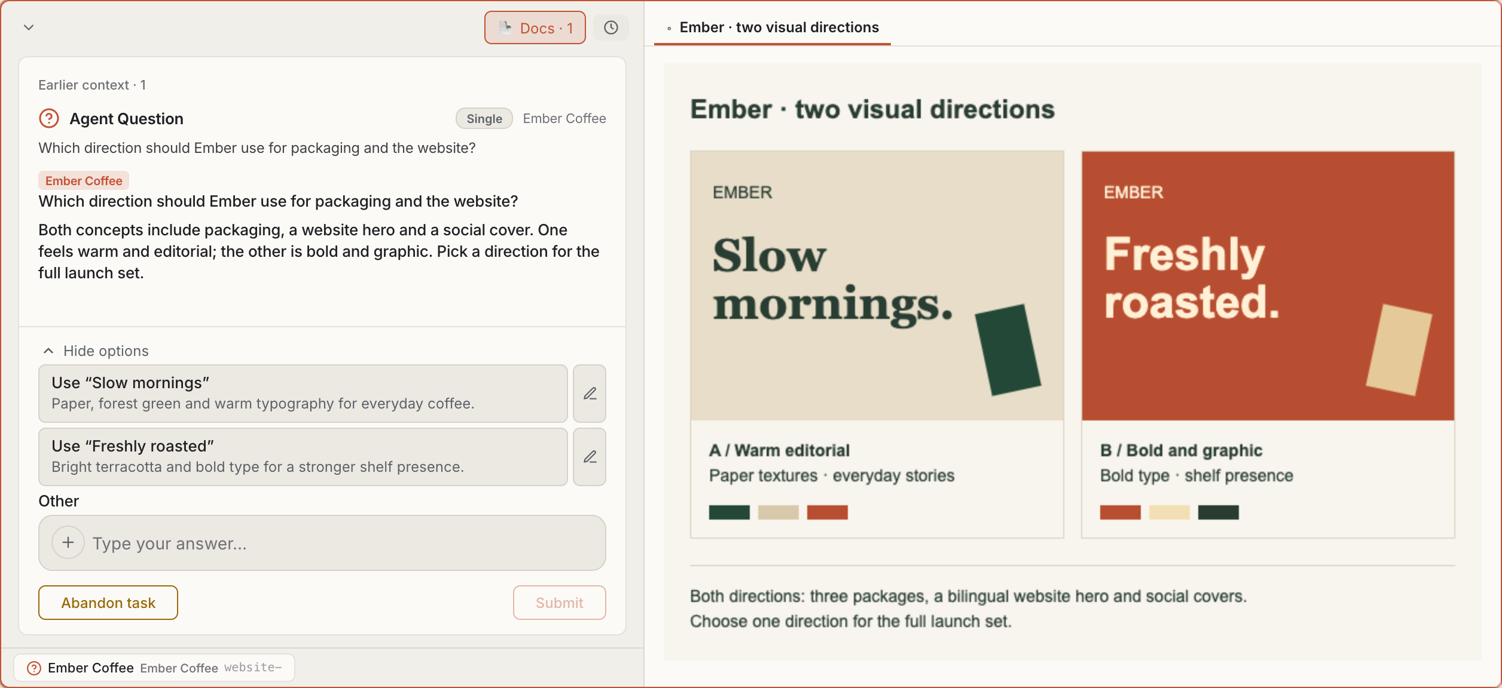
Task: Click Earlier context · 1 label
Action: point(92,85)
